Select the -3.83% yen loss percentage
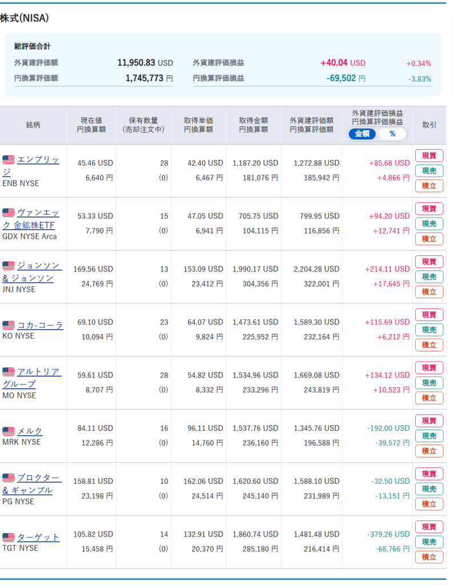 (x=420, y=79)
